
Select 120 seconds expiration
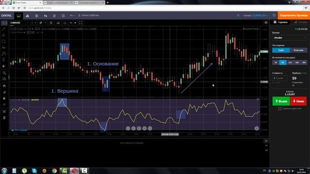coord(290,62)
